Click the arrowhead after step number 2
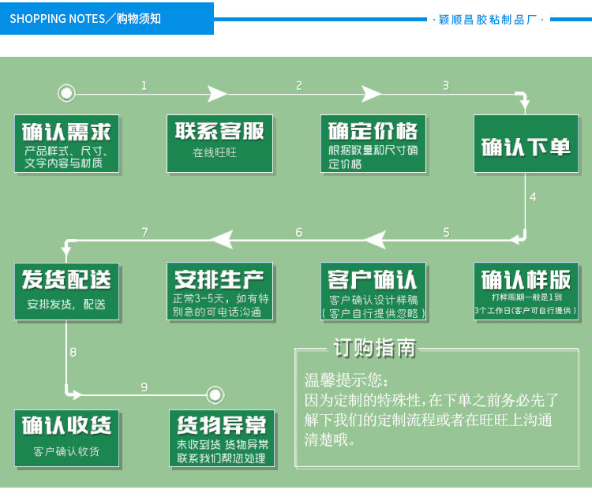 (371, 94)
